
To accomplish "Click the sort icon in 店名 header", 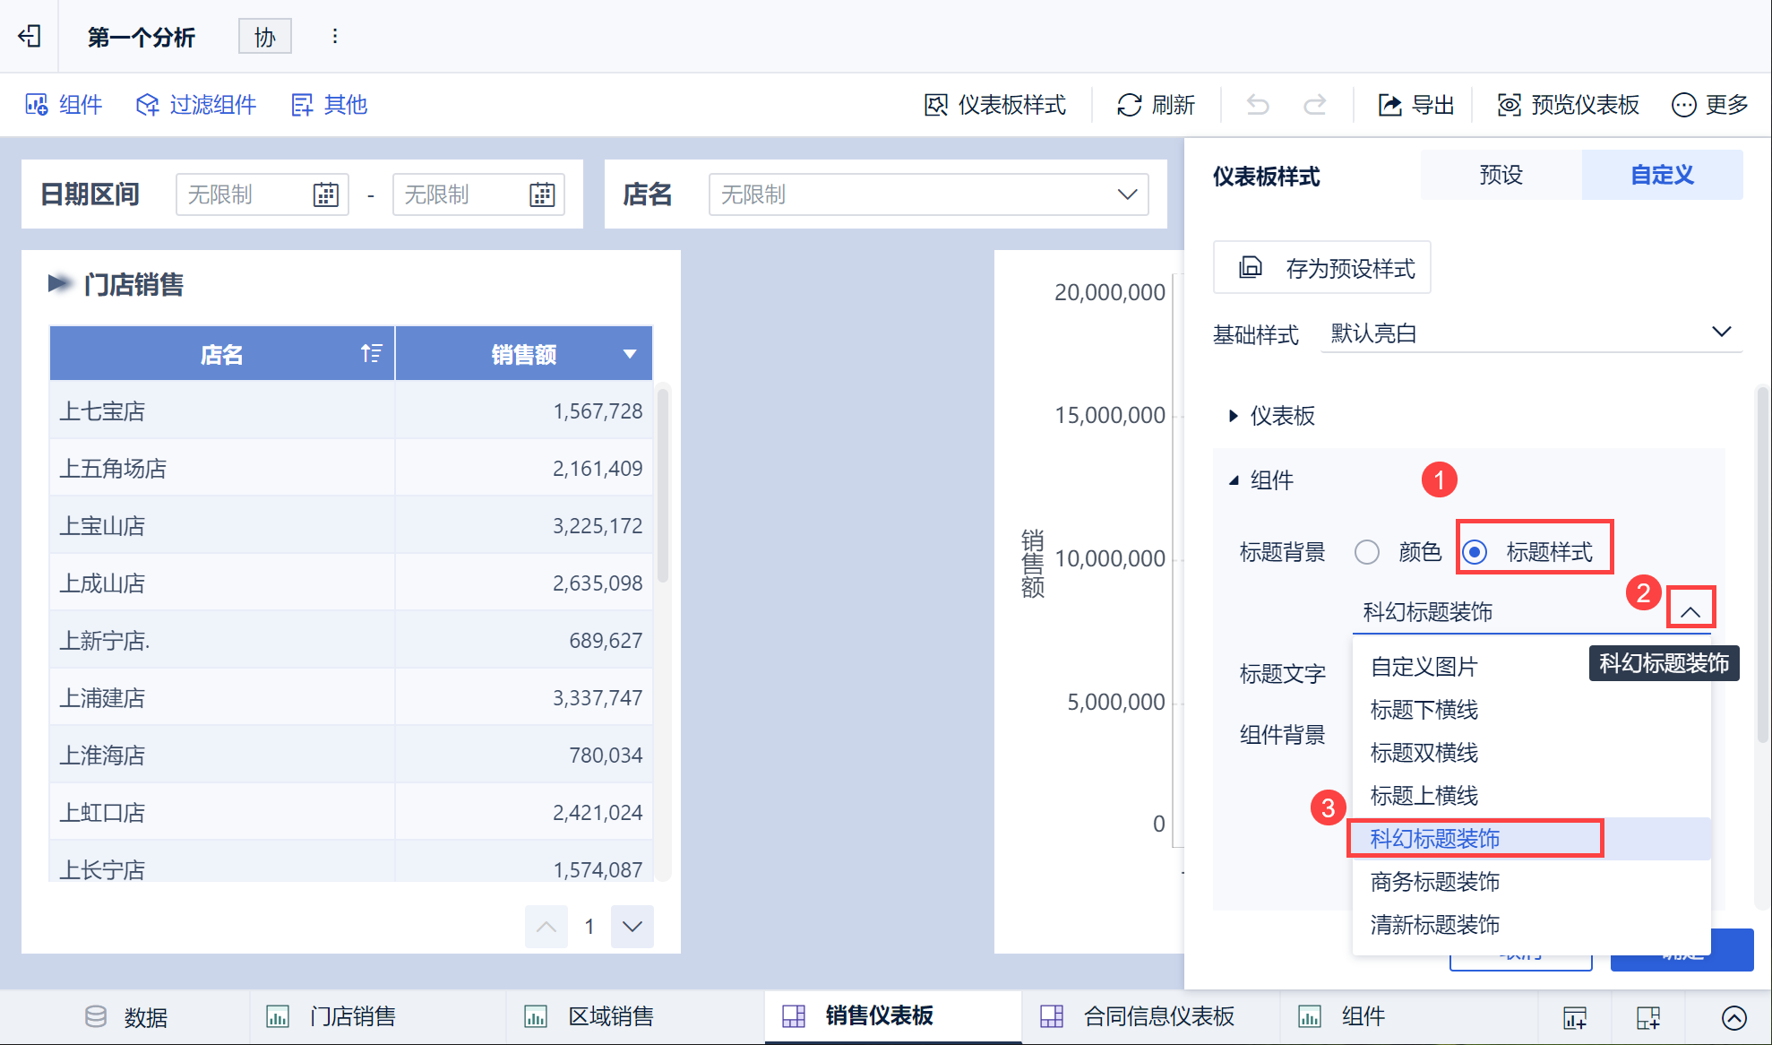I will [x=371, y=354].
